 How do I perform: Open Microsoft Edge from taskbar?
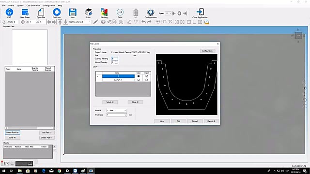[44, 171]
